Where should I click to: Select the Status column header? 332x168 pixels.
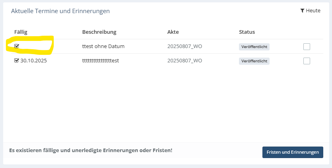pos(247,32)
